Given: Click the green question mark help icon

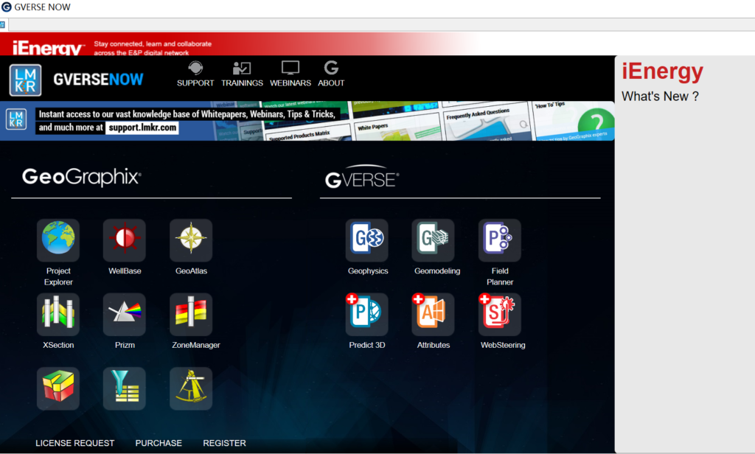Looking at the screenshot, I should pyautogui.click(x=596, y=122).
